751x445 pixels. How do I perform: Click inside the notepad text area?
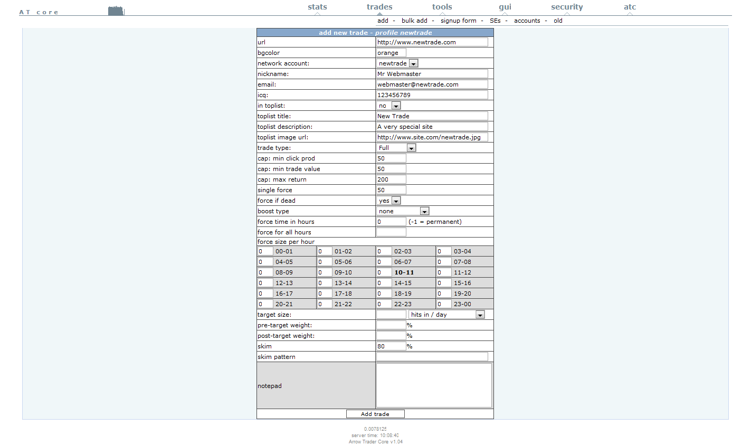click(x=434, y=385)
